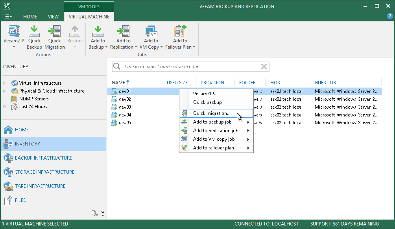Open the VeeamZIP dropdown arrow
The height and width of the screenshot is (229, 395).
(14, 47)
